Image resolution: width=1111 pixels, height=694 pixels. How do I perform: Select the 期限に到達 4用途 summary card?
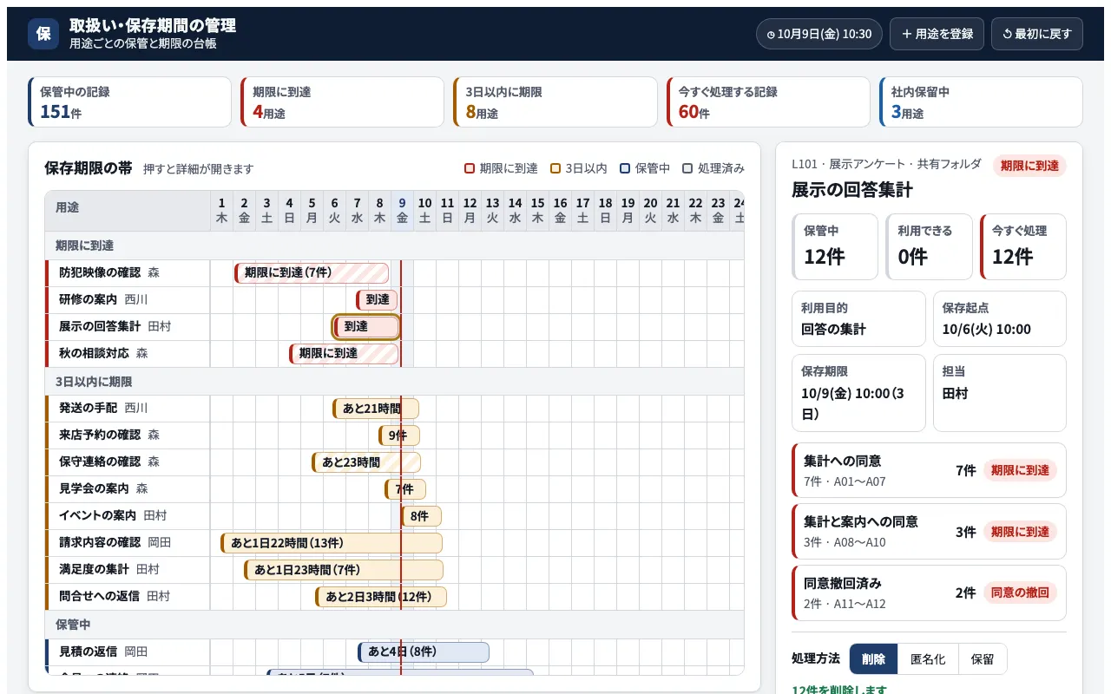tap(343, 102)
